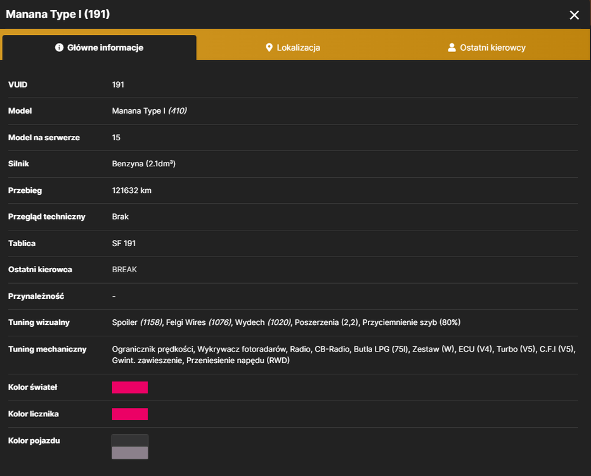Click the map pin icon for Lokalizacja
591x476 pixels.
point(269,48)
